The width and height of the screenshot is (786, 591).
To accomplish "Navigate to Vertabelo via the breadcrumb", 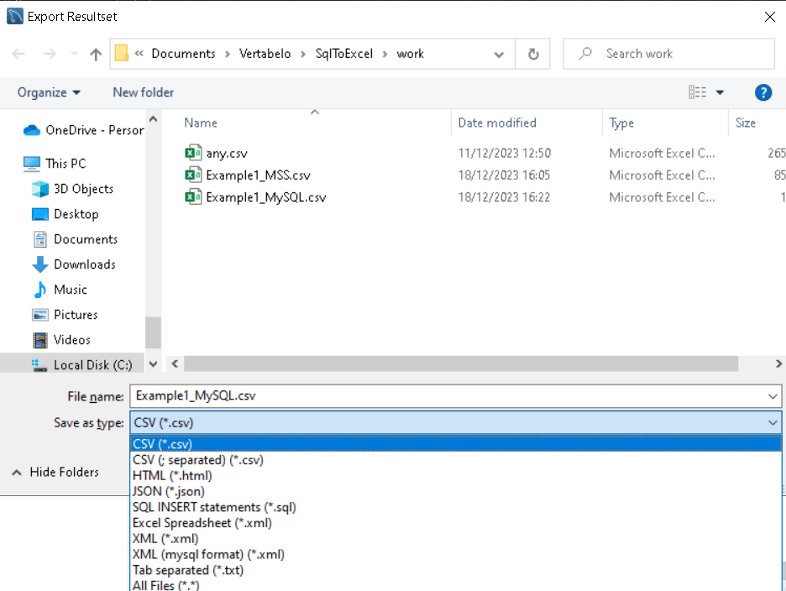I will (x=265, y=53).
